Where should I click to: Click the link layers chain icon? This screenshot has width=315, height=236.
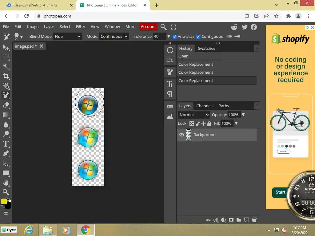click(208, 220)
